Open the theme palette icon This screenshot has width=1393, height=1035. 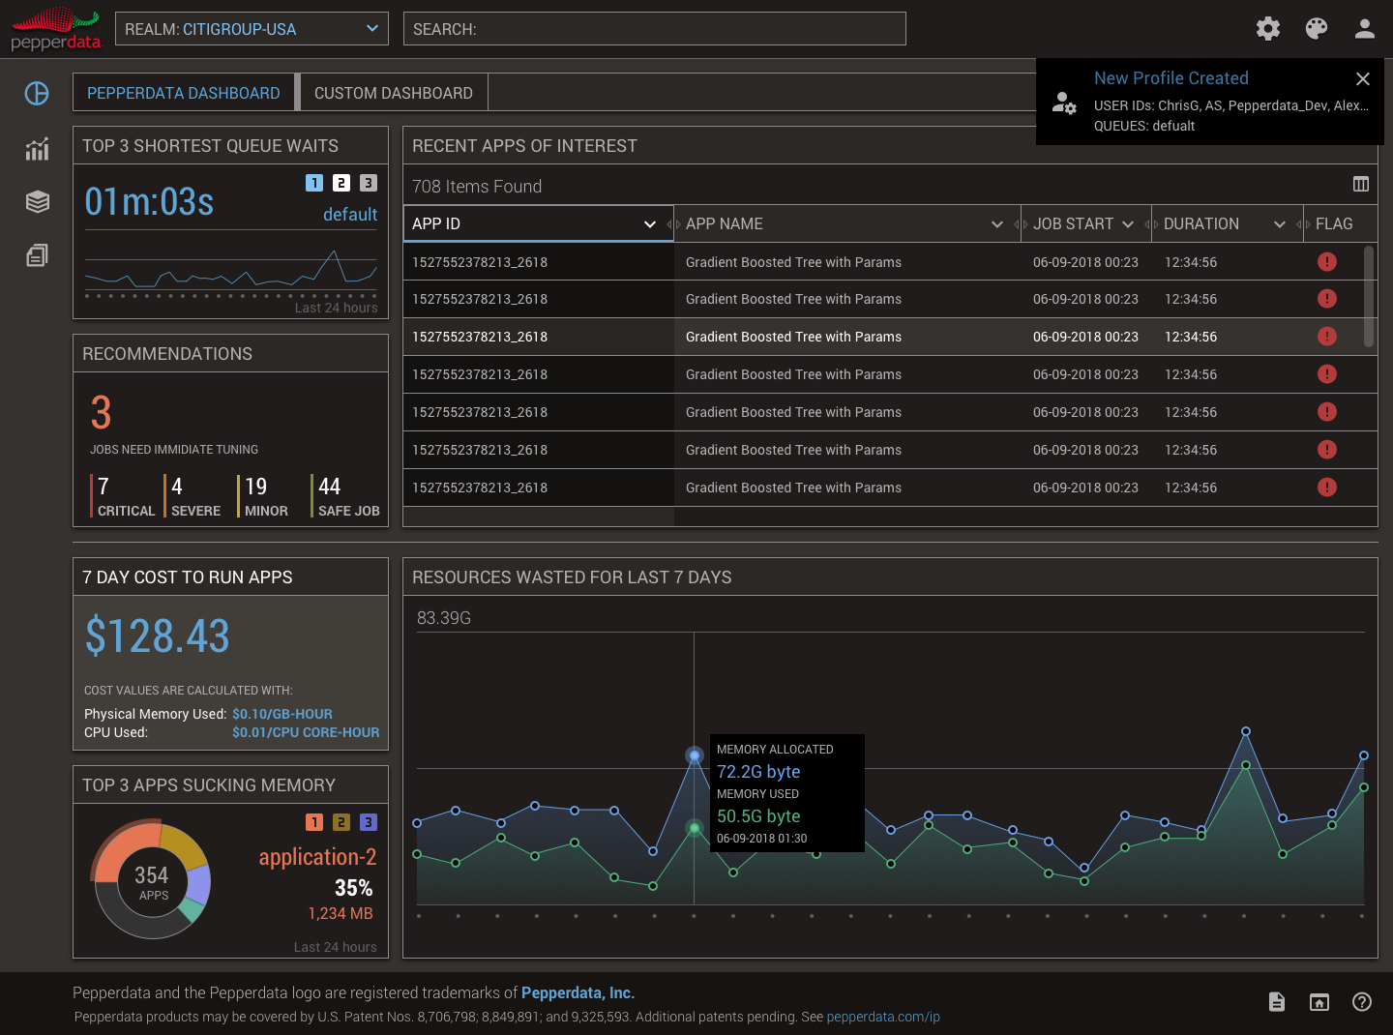[1317, 29]
